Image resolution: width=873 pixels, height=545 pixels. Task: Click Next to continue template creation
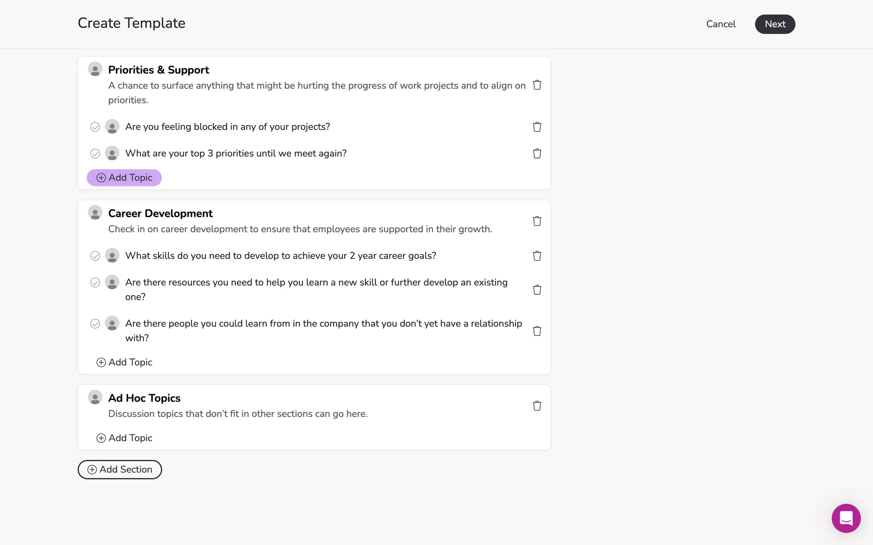[775, 24]
